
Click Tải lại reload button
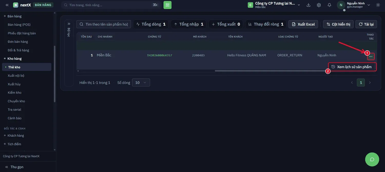366,24
